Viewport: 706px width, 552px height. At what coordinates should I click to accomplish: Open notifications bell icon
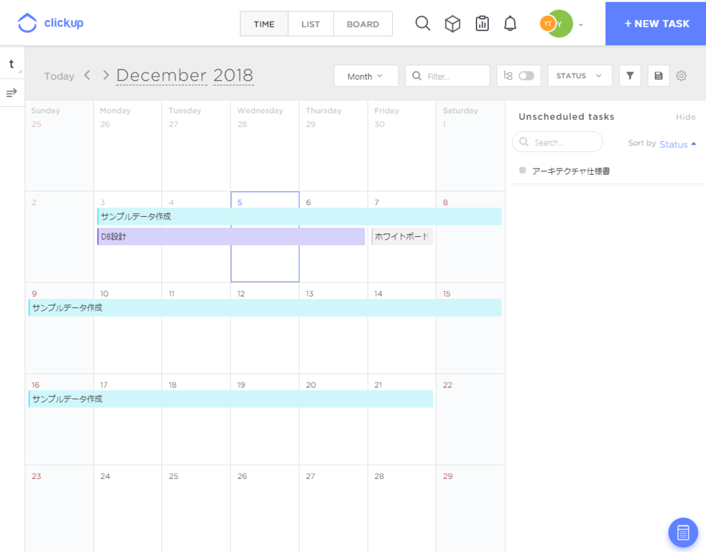tap(510, 23)
